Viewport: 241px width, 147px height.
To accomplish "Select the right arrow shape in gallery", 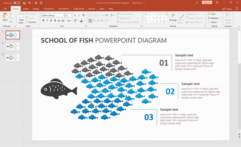I will (x=157, y=18).
